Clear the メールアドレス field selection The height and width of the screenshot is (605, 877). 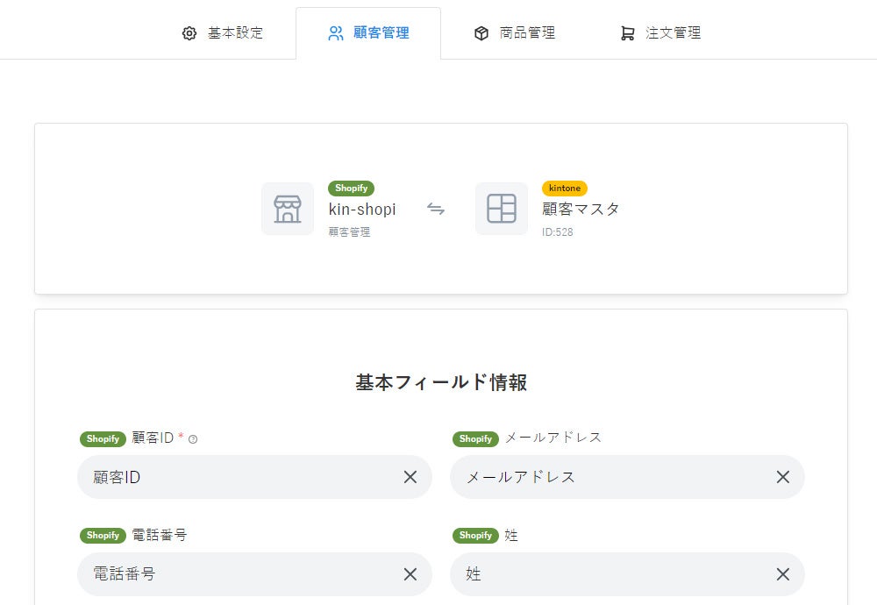pyautogui.click(x=783, y=477)
